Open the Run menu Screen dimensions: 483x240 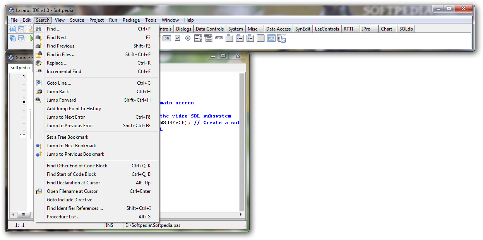pos(113,20)
